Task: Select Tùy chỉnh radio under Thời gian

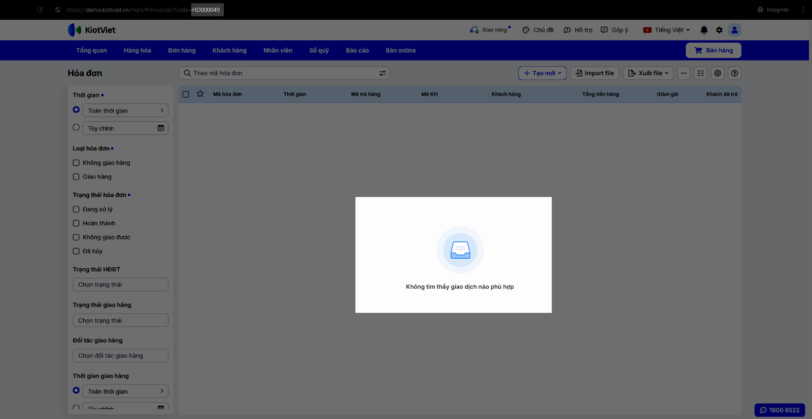Action: point(76,127)
